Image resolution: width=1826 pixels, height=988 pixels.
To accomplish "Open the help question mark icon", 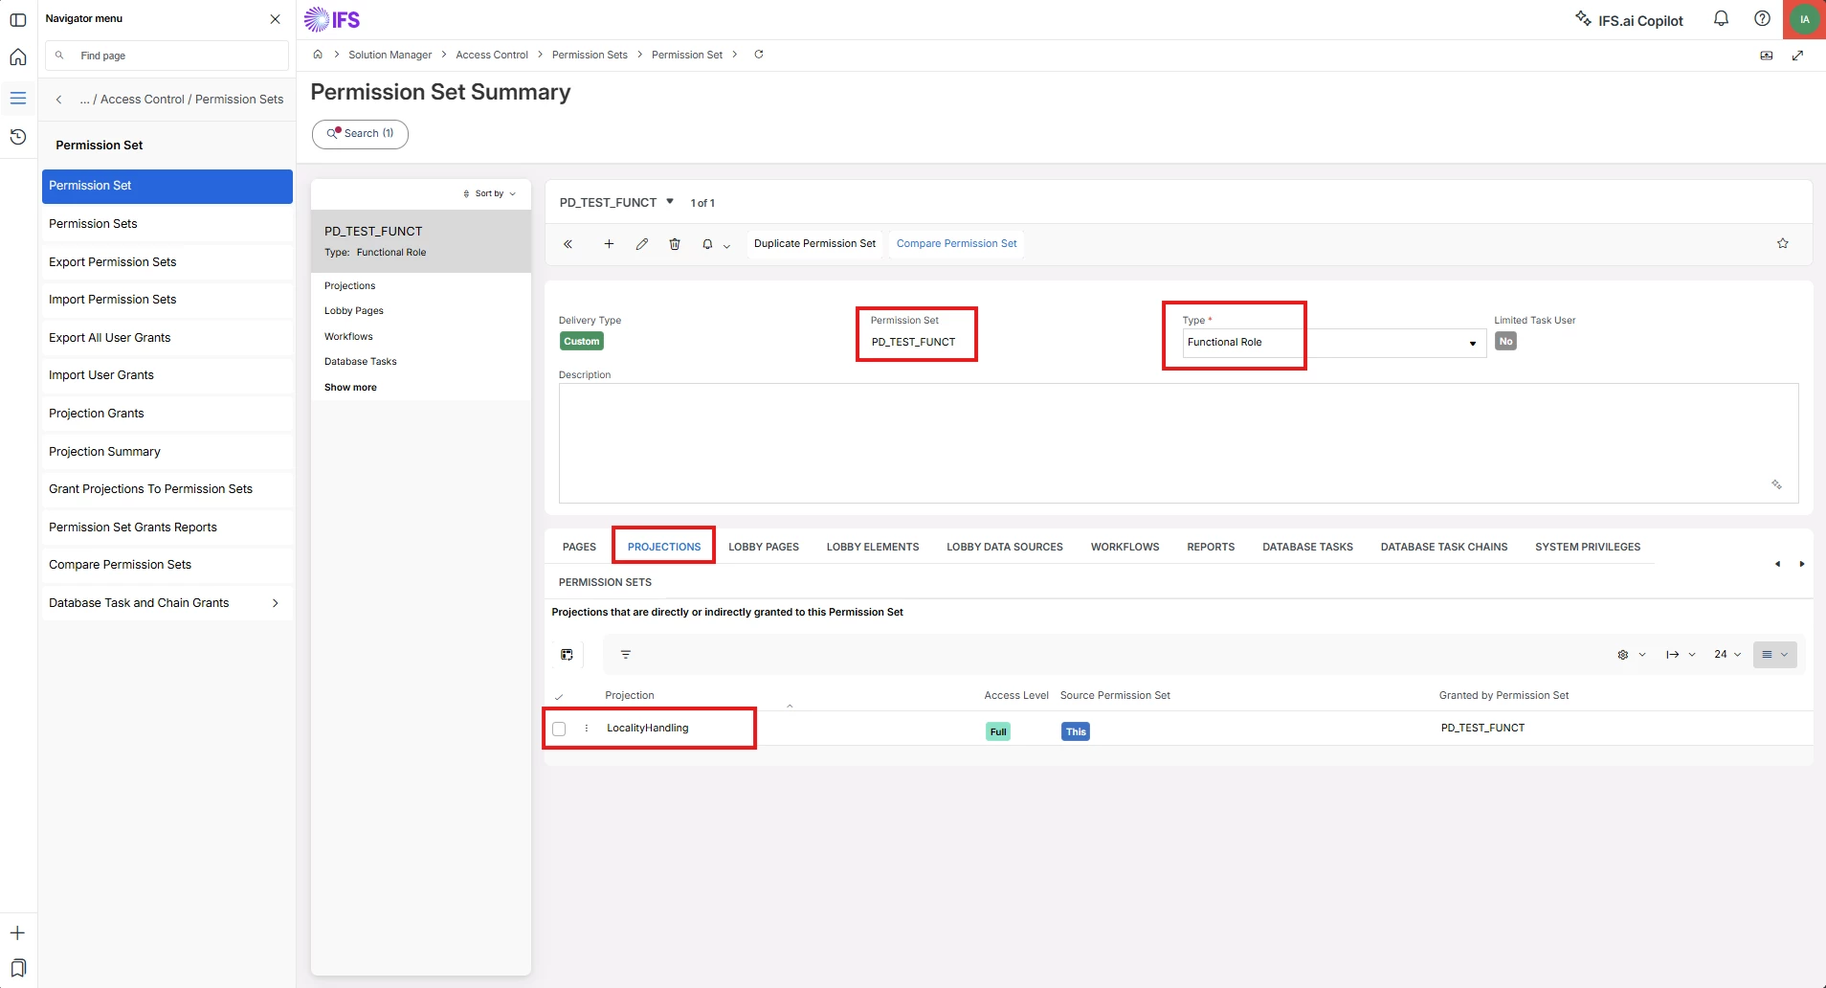I will tap(1762, 19).
